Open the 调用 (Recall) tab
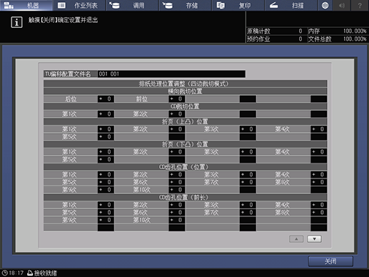This screenshot has width=369, height=277. (132, 5)
